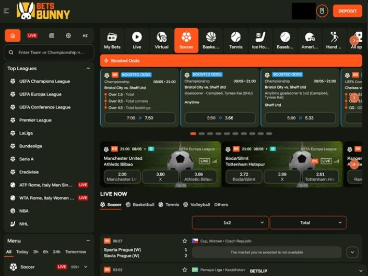The width and height of the screenshot is (368, 276).
Task: Switch Live Now to Basketball tab
Action: click(x=140, y=205)
